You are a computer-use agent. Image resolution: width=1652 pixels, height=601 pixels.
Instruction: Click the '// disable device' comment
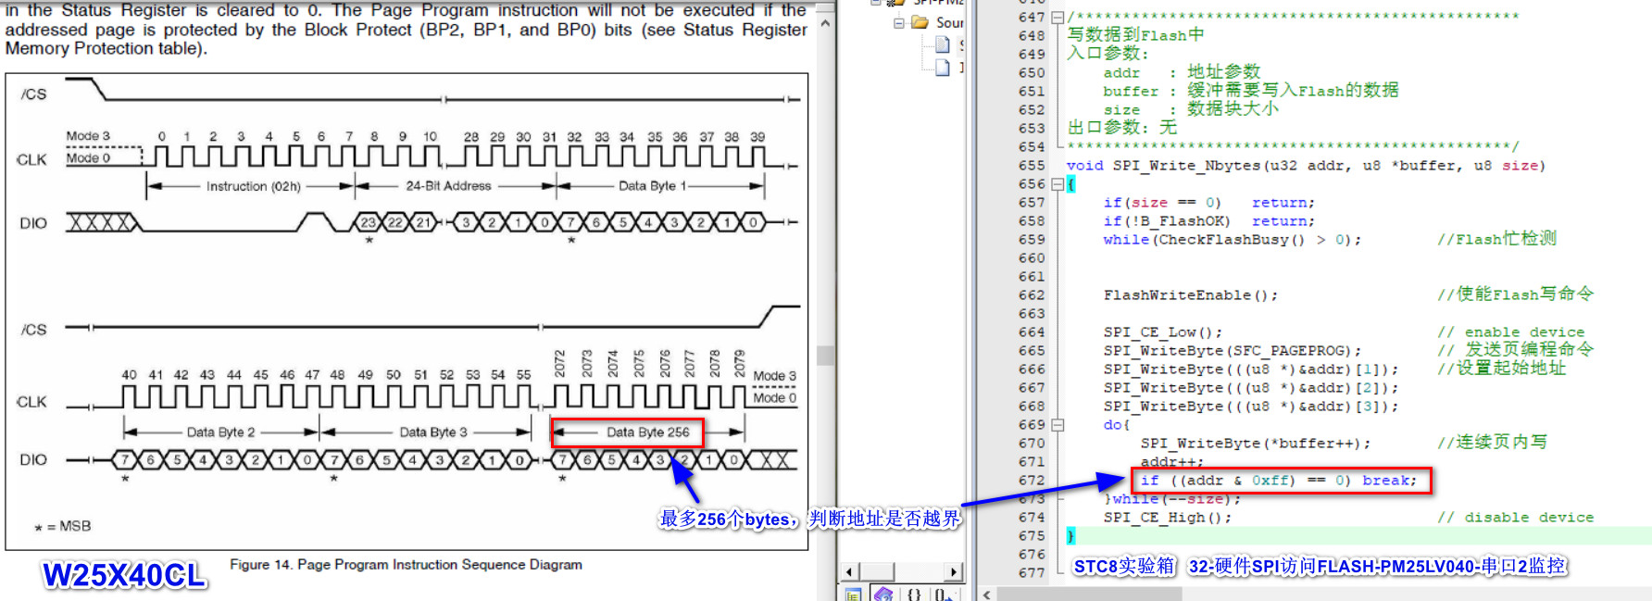pyautogui.click(x=1516, y=517)
